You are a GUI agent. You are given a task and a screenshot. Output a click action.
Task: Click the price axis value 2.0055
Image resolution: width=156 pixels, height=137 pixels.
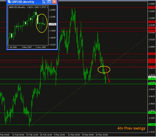[152, 47]
